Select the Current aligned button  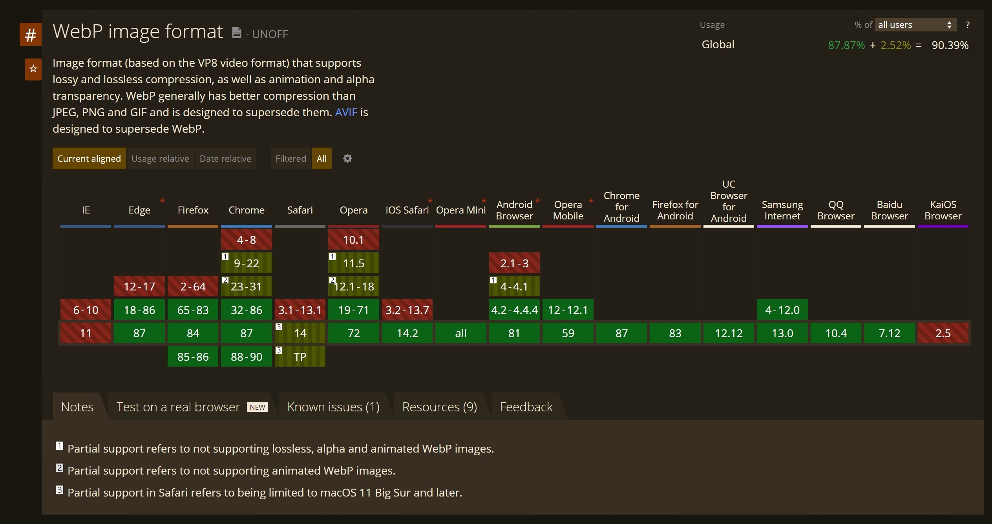click(89, 159)
